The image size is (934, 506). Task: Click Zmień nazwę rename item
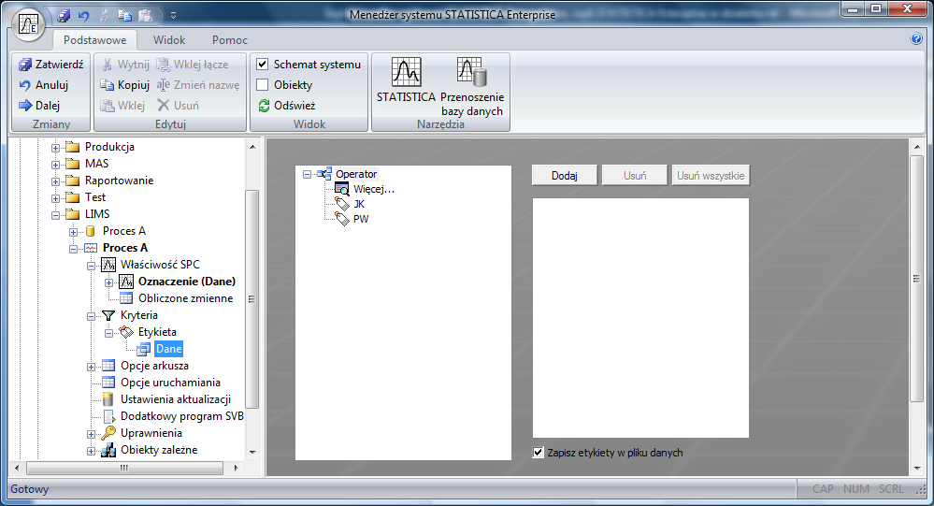click(x=198, y=84)
